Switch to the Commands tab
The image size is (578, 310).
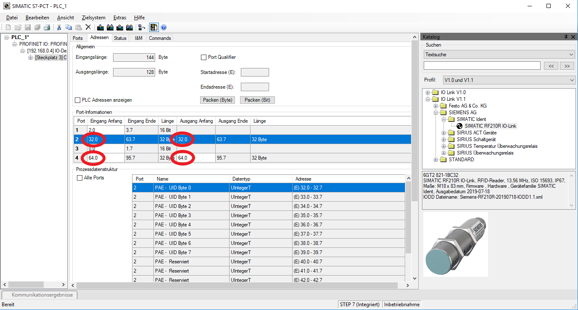click(x=160, y=38)
